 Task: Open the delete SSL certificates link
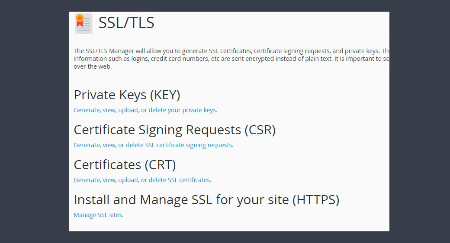point(142,180)
